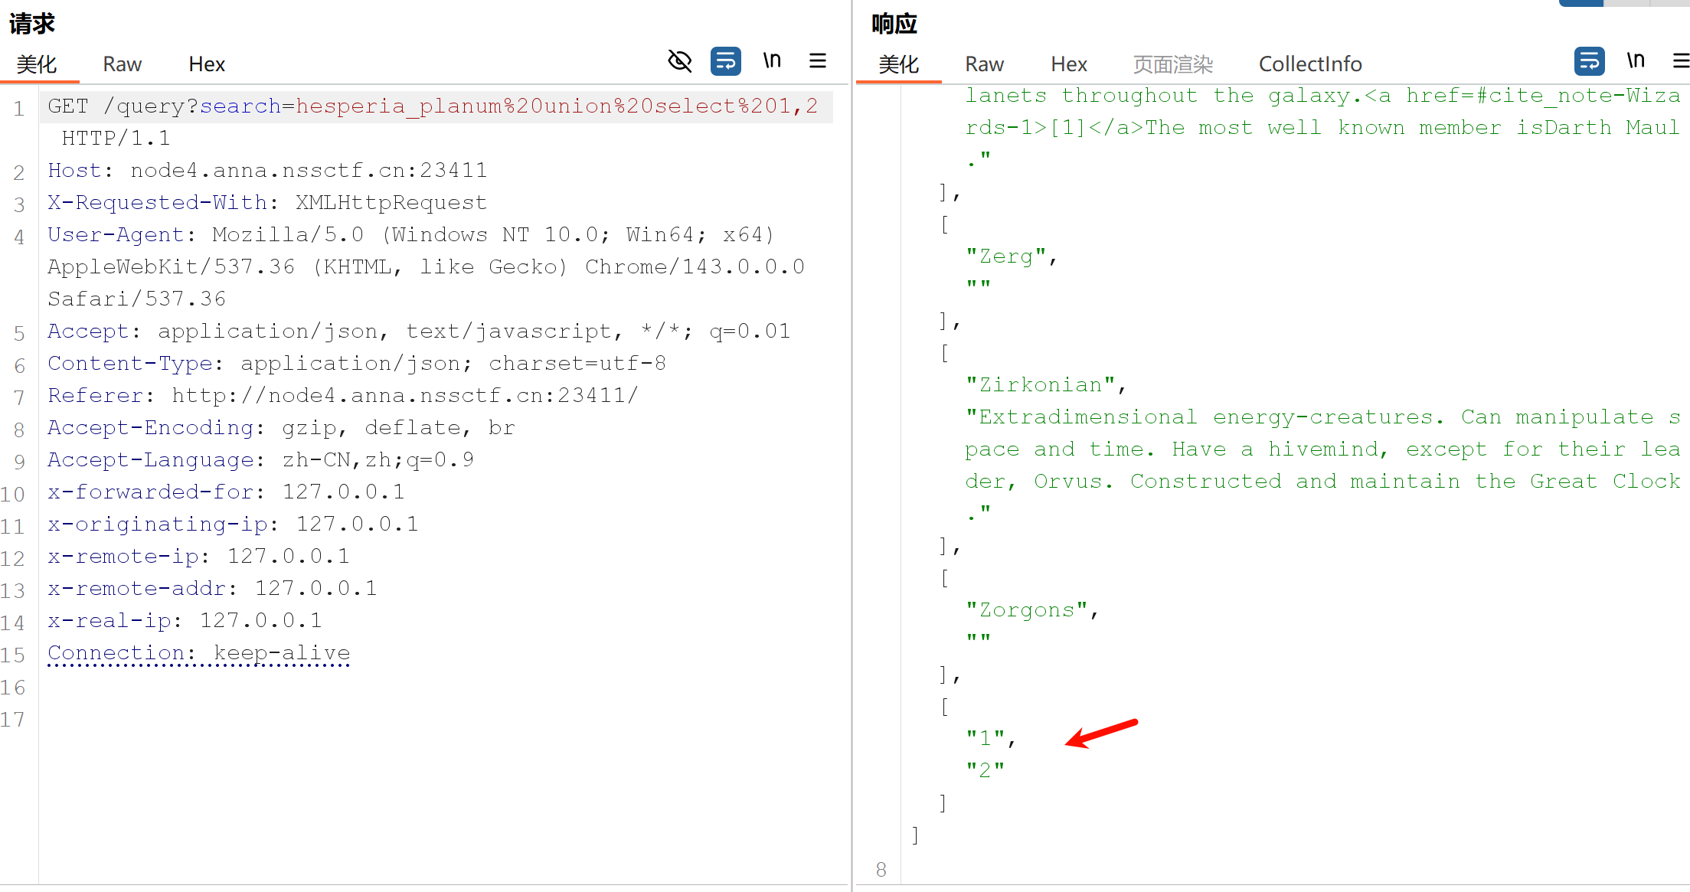The image size is (1690, 892).
Task: Click the Host header value node4.anna.nssctf.cn:23411
Action: click(x=308, y=170)
